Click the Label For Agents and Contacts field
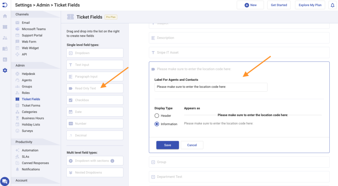 (211, 87)
